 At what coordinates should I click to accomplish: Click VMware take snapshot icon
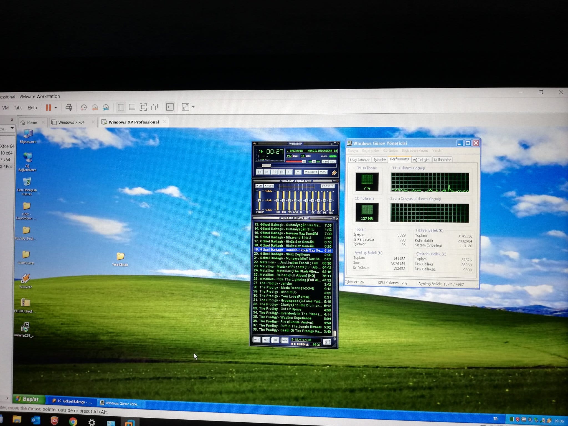(x=83, y=107)
